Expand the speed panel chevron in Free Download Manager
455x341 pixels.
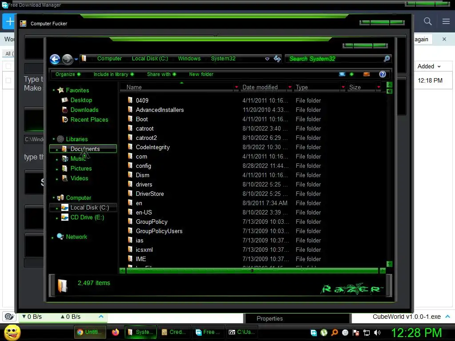pos(101,316)
